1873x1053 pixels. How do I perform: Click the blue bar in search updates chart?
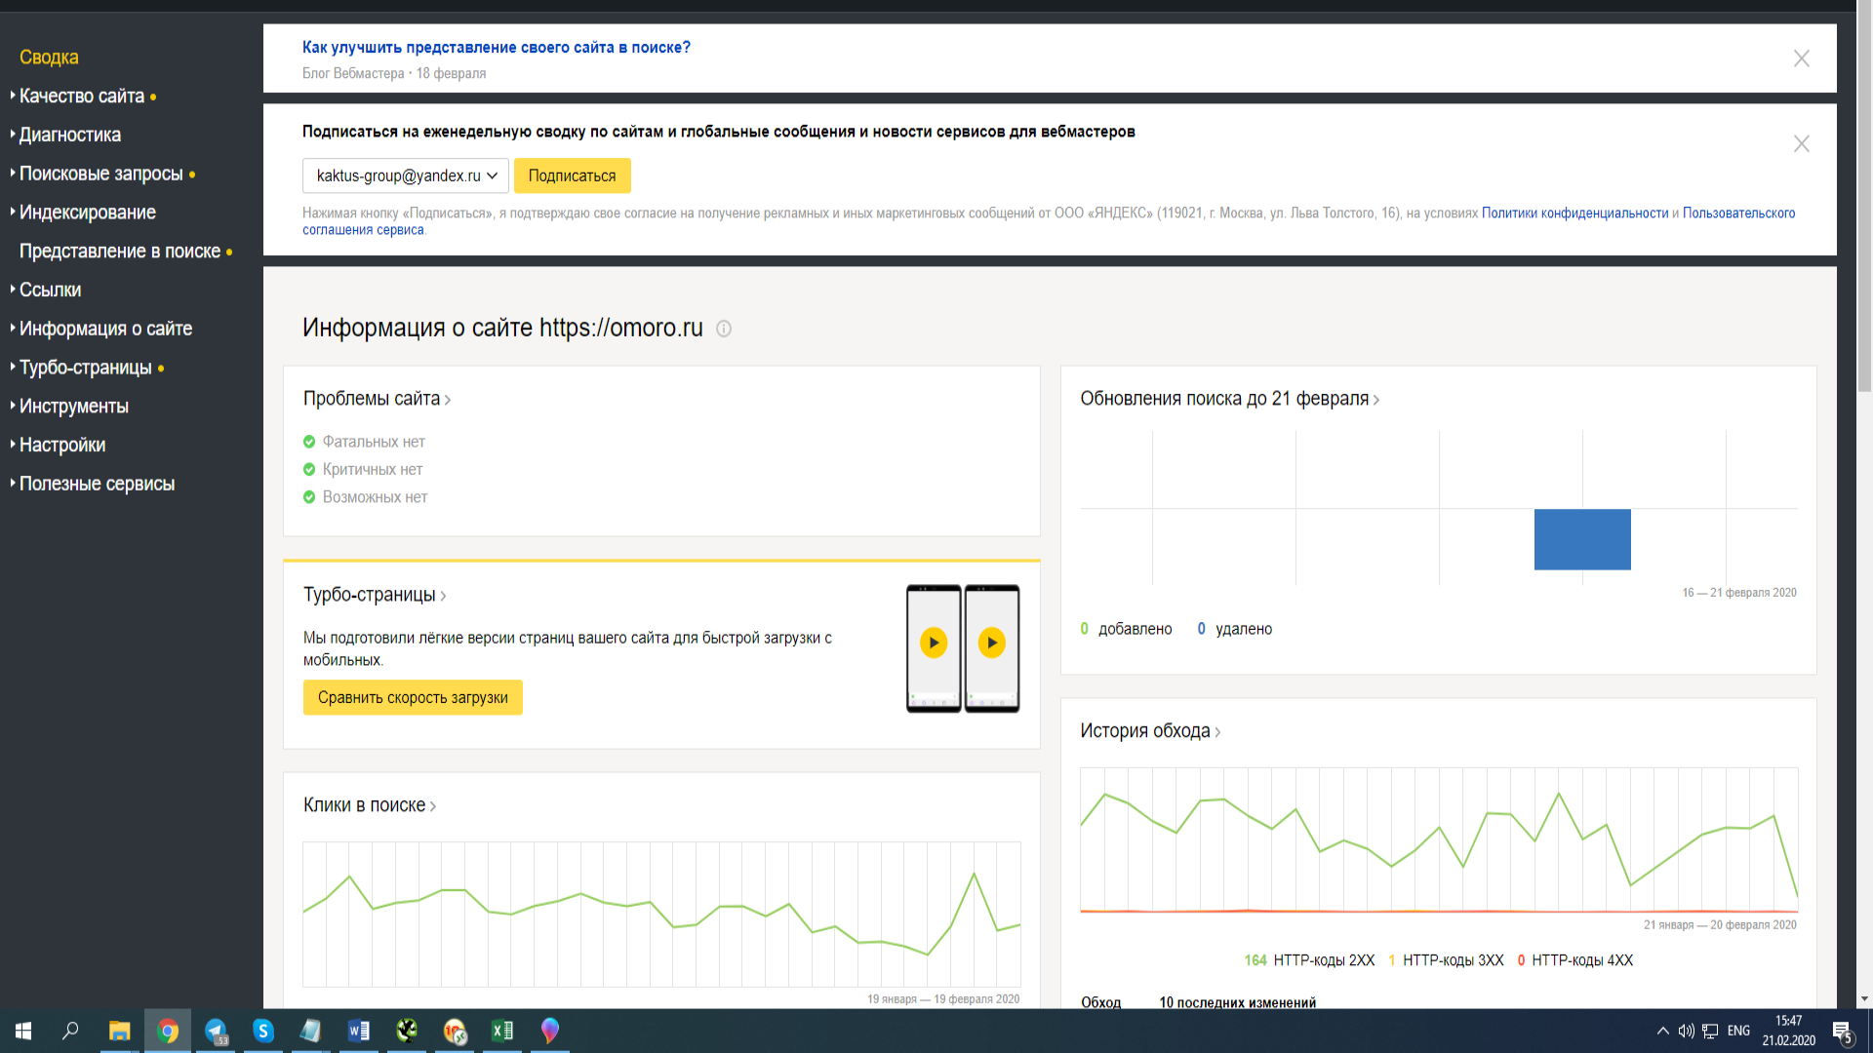coord(1581,539)
